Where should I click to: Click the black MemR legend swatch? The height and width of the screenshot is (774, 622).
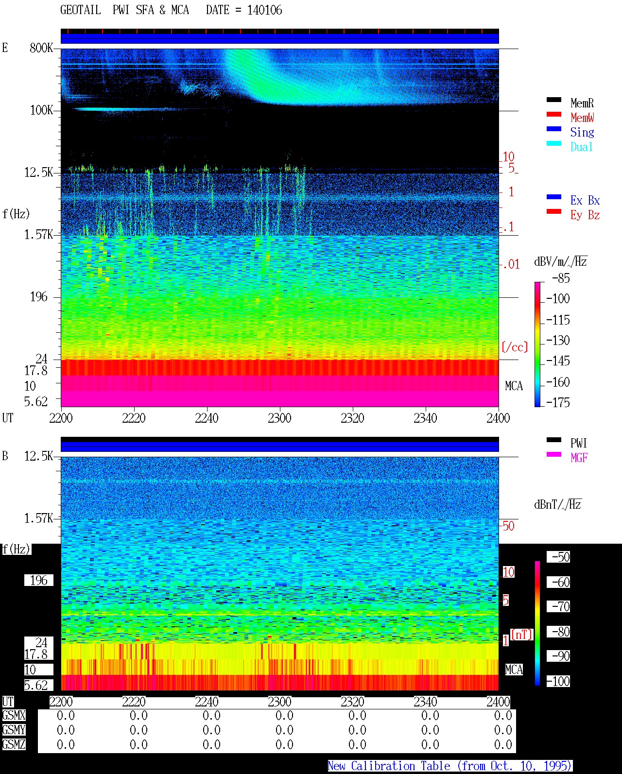554,100
